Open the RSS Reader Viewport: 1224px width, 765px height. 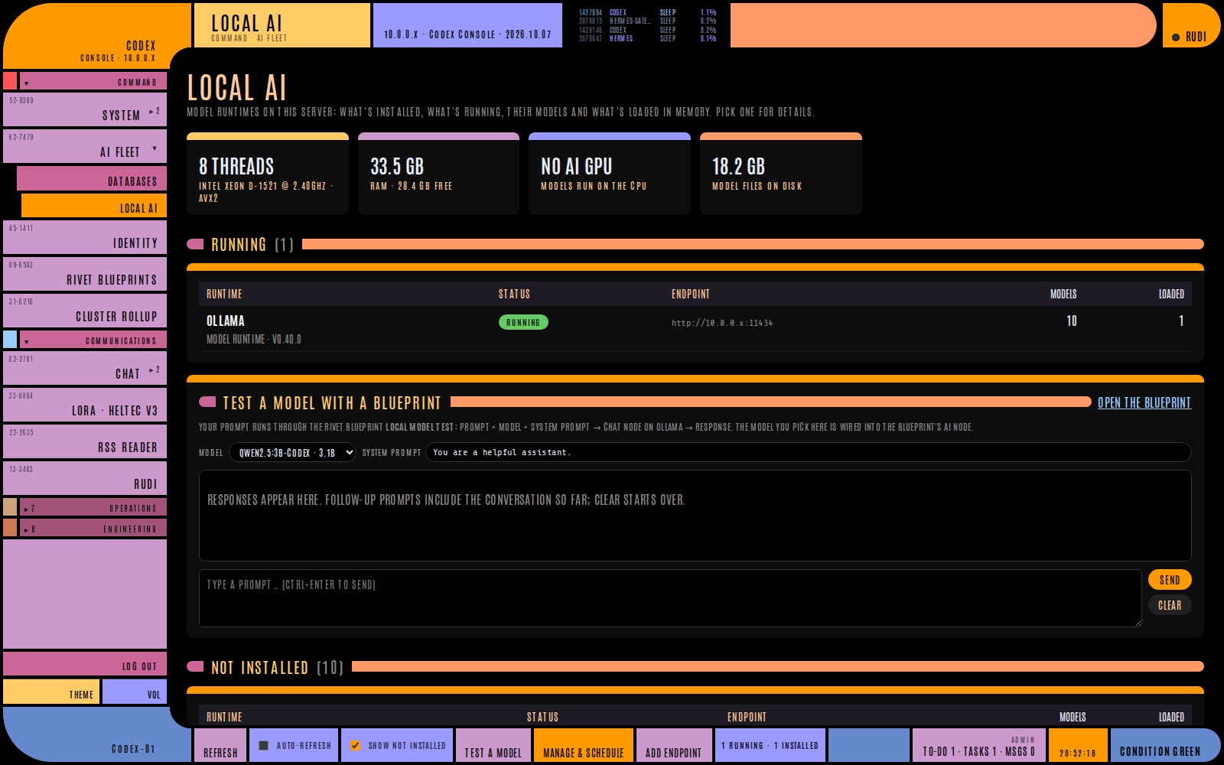(x=85, y=441)
